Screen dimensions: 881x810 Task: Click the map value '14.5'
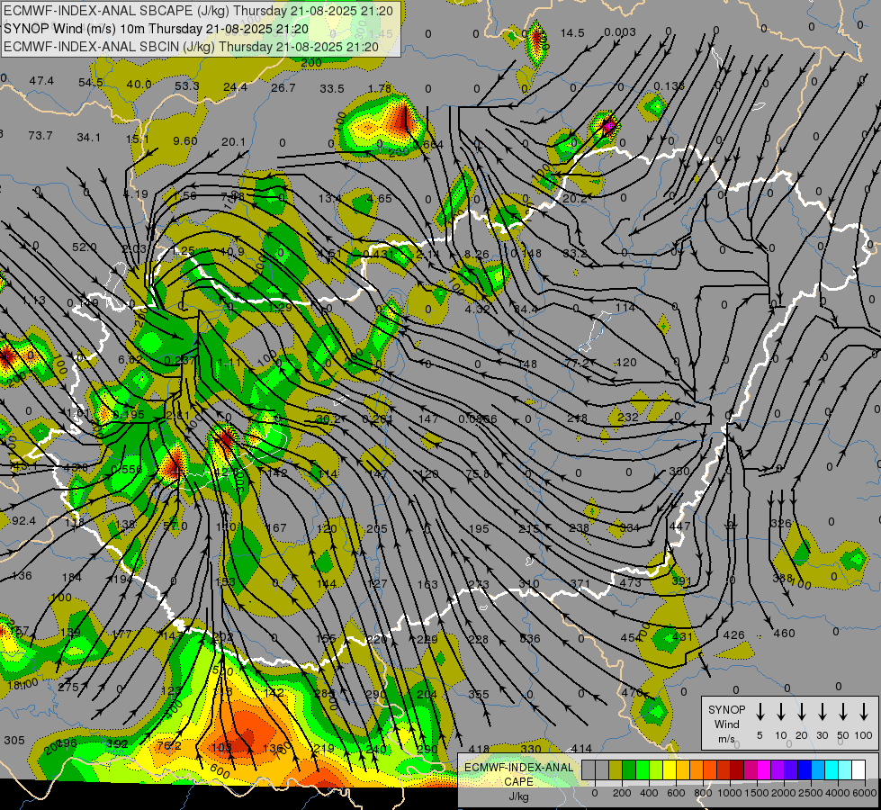pyautogui.click(x=572, y=33)
